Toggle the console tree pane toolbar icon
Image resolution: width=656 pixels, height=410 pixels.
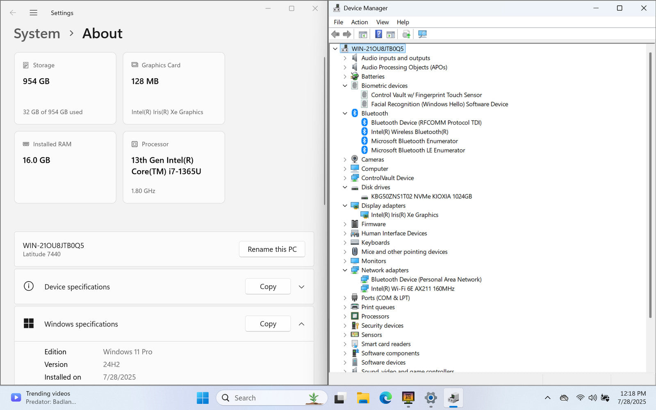[363, 34]
